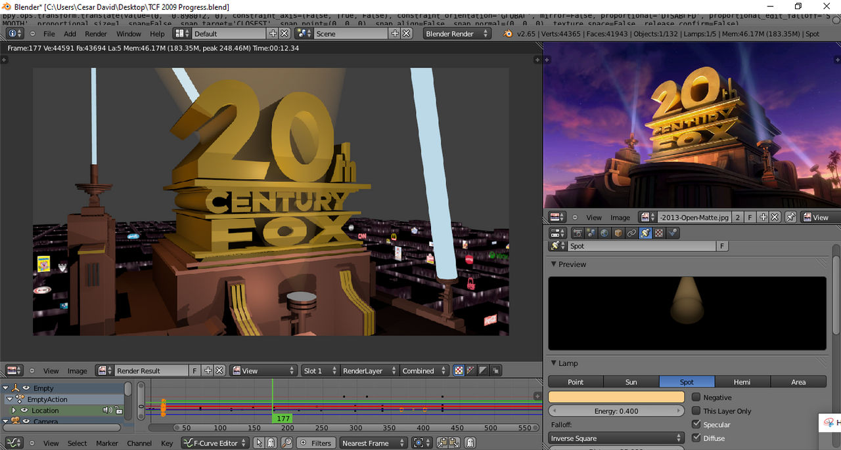Viewport: 841px width, 450px height.
Task: Open the lamp Object Data tab
Action: (x=645, y=233)
